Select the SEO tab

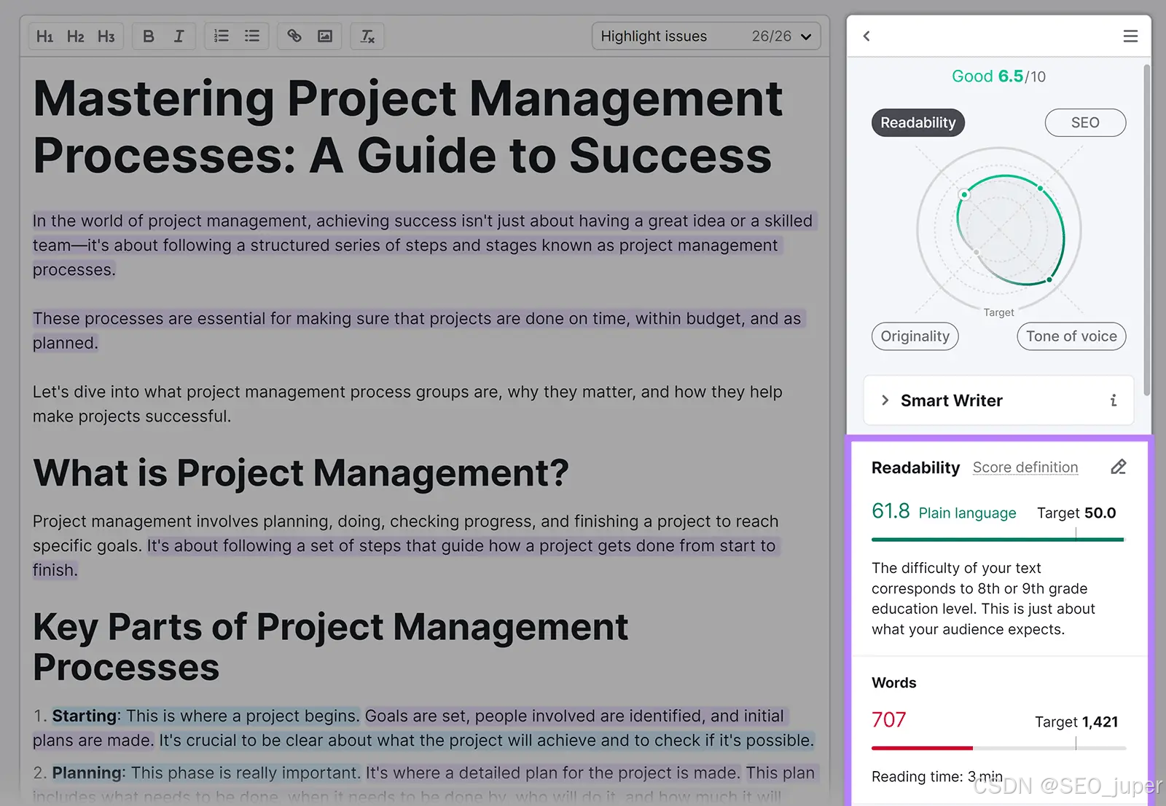point(1085,122)
